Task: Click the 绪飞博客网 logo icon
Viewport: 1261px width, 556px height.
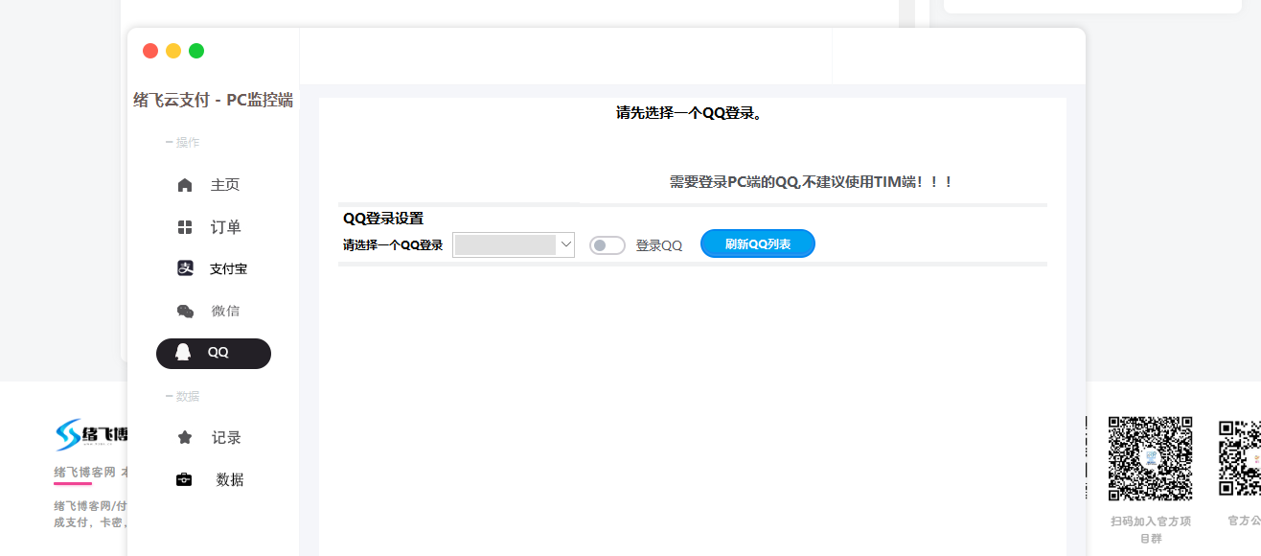Action: coord(67,435)
